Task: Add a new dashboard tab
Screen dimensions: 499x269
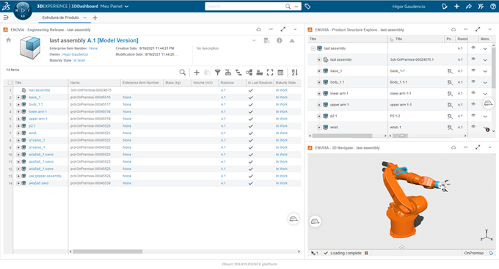Action: point(95,18)
